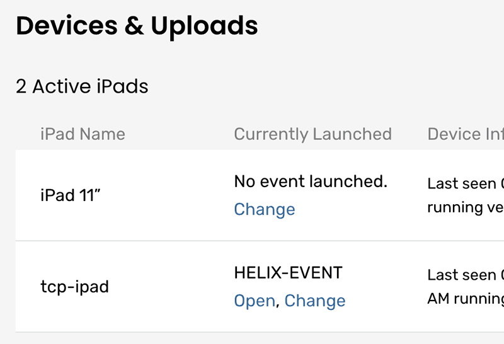Click "Last seen" text in tcp-ipad row
Image resolution: width=504 pixels, height=344 pixels.
pos(461,275)
